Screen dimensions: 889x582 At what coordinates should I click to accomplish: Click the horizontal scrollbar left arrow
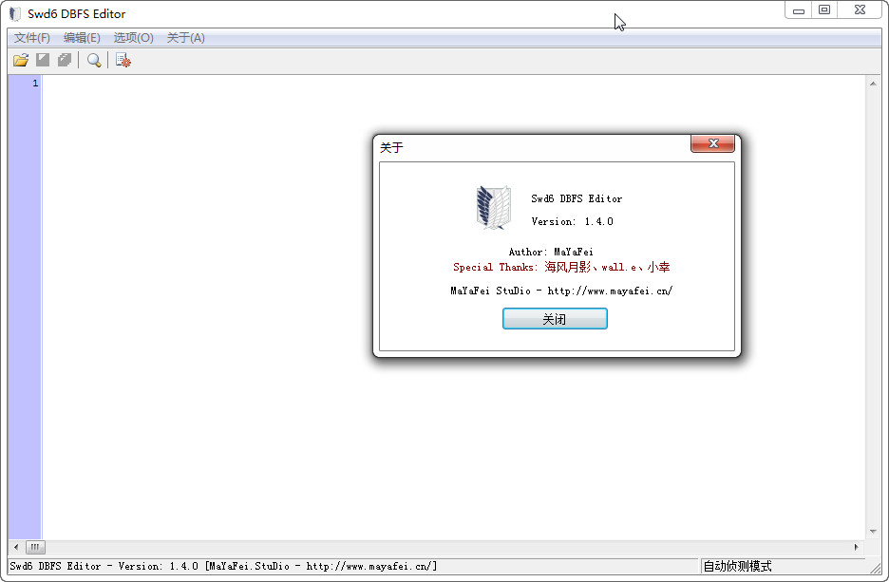click(x=16, y=548)
